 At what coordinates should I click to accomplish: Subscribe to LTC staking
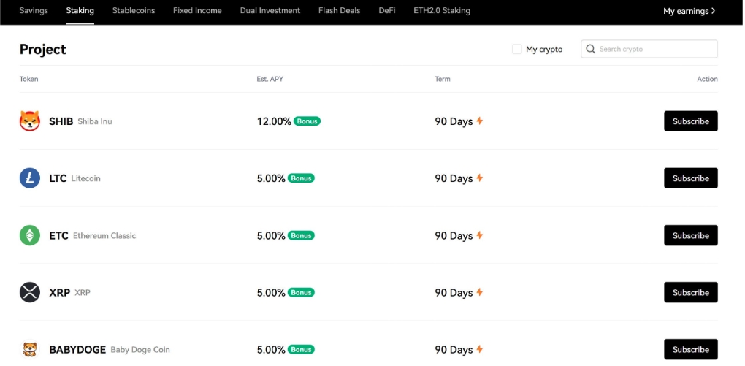pyautogui.click(x=691, y=178)
